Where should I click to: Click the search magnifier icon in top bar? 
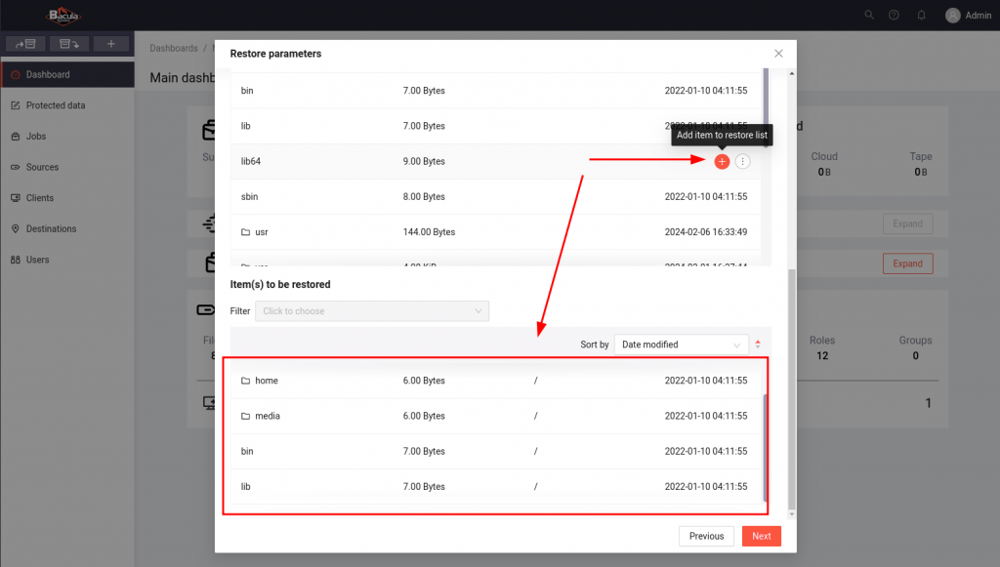tap(869, 15)
